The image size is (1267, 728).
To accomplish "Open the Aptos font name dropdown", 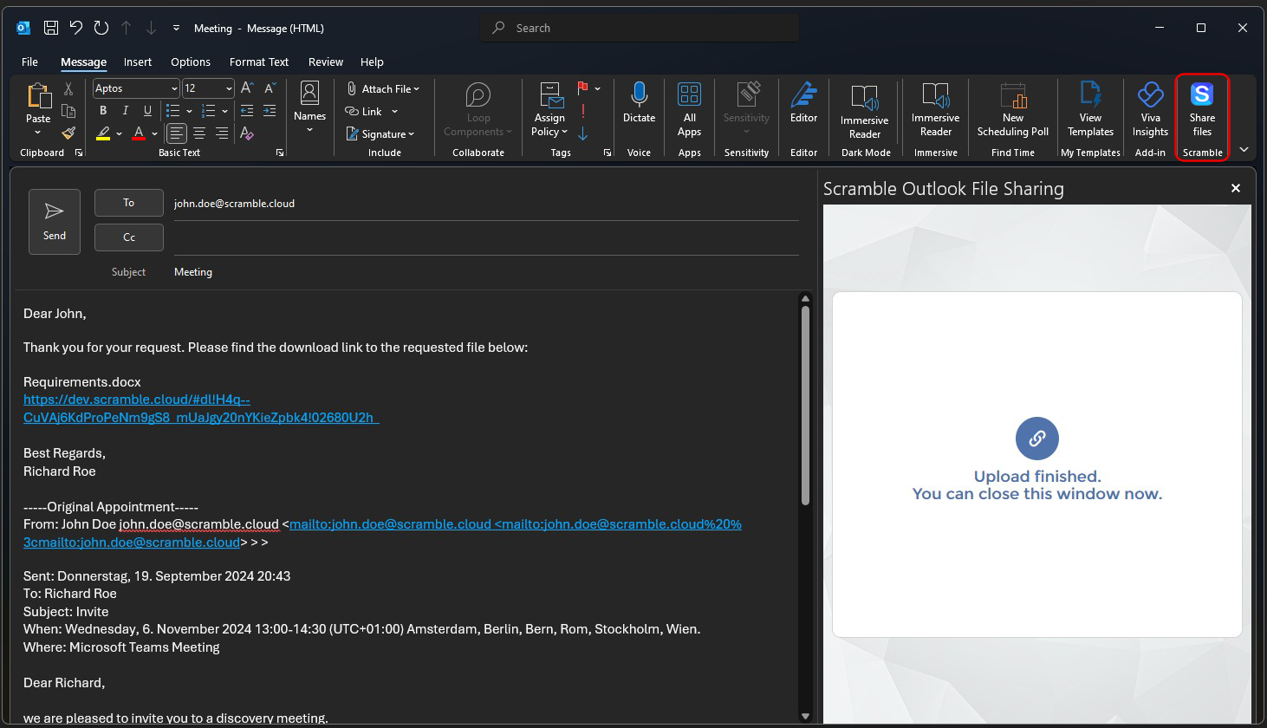I will pos(174,88).
